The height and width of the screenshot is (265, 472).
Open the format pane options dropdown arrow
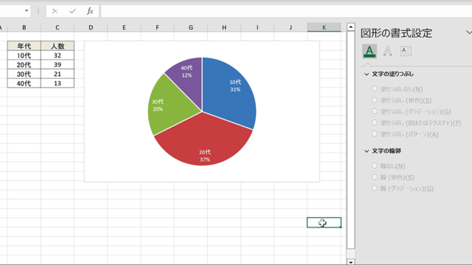[469, 32]
